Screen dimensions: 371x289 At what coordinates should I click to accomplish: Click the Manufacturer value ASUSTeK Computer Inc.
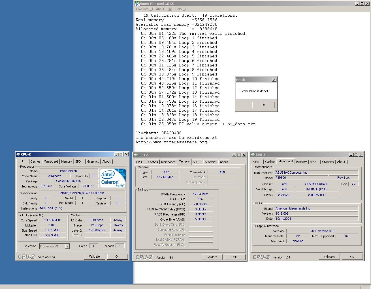[x=316, y=172]
